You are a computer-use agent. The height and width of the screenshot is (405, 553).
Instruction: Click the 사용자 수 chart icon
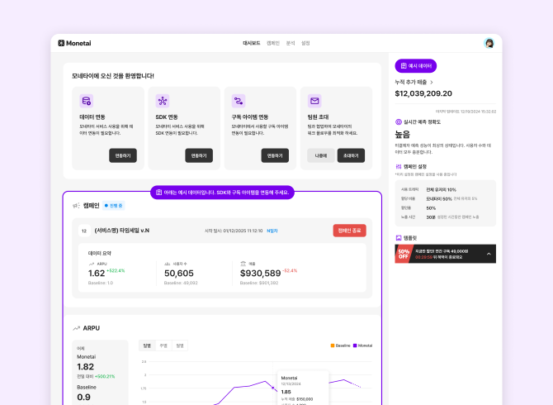[x=168, y=264]
